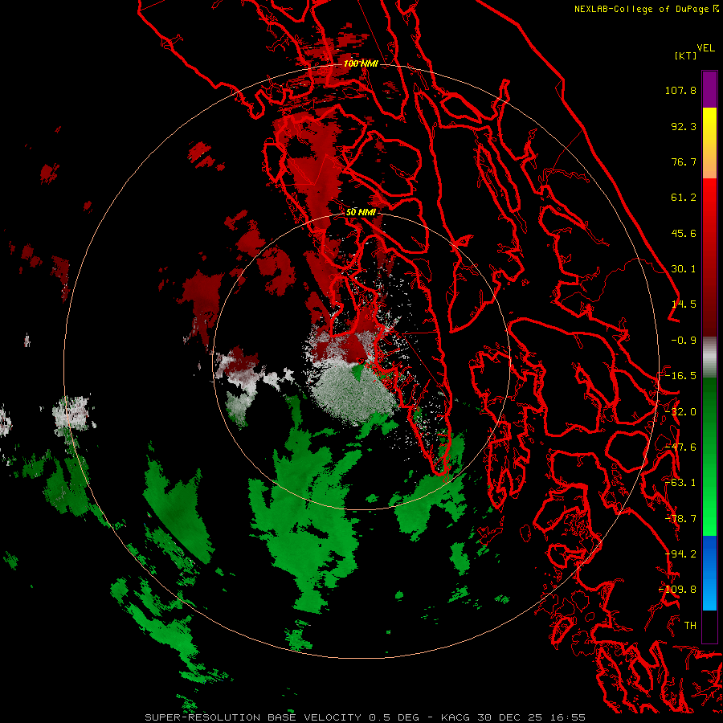Click the -109.8 velocity scale value

point(678,590)
